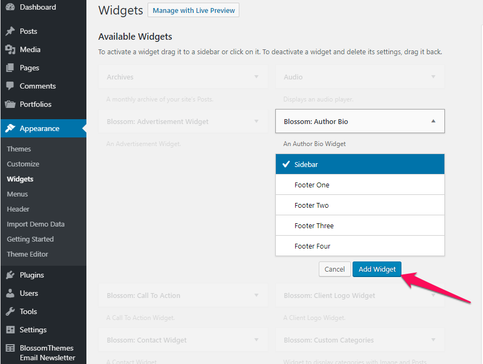Click the Blossom: Contact Widget title
The height and width of the screenshot is (364, 483).
[x=147, y=340]
